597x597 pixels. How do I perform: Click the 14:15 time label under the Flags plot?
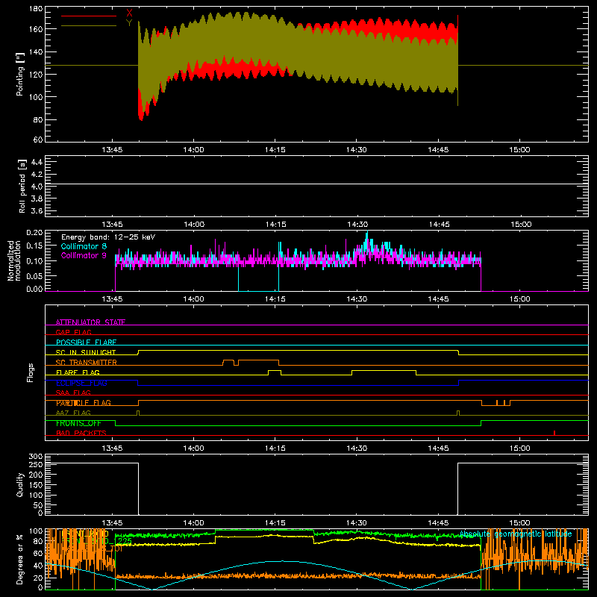(275, 448)
